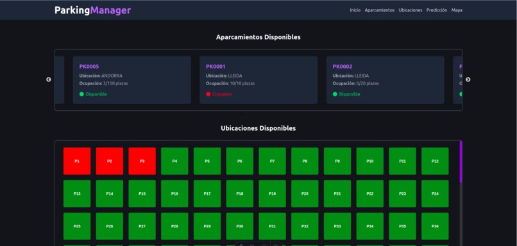Select free parking spot P9
This screenshot has height=246, width=517.
click(337, 161)
